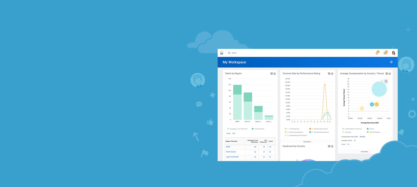Open Turnover Rate chart settings gear
Image resolution: width=417 pixels, height=187 pixels.
tap(332, 74)
